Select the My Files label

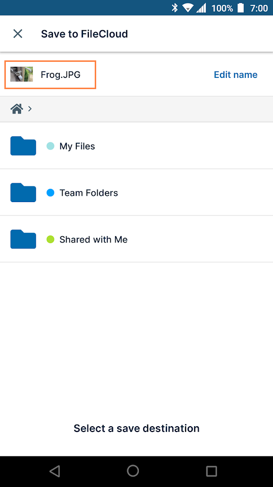point(77,146)
